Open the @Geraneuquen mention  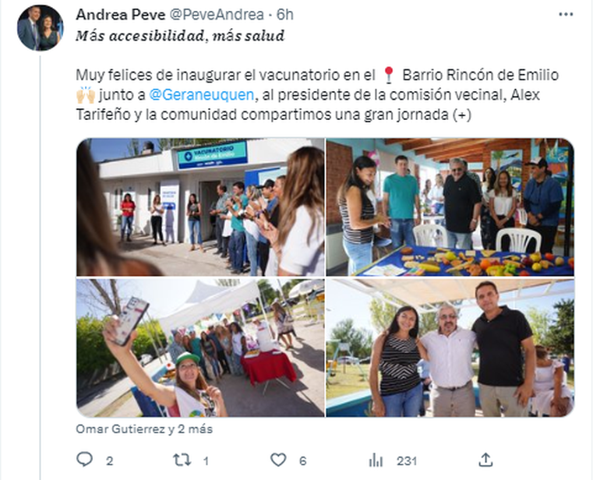point(201,94)
